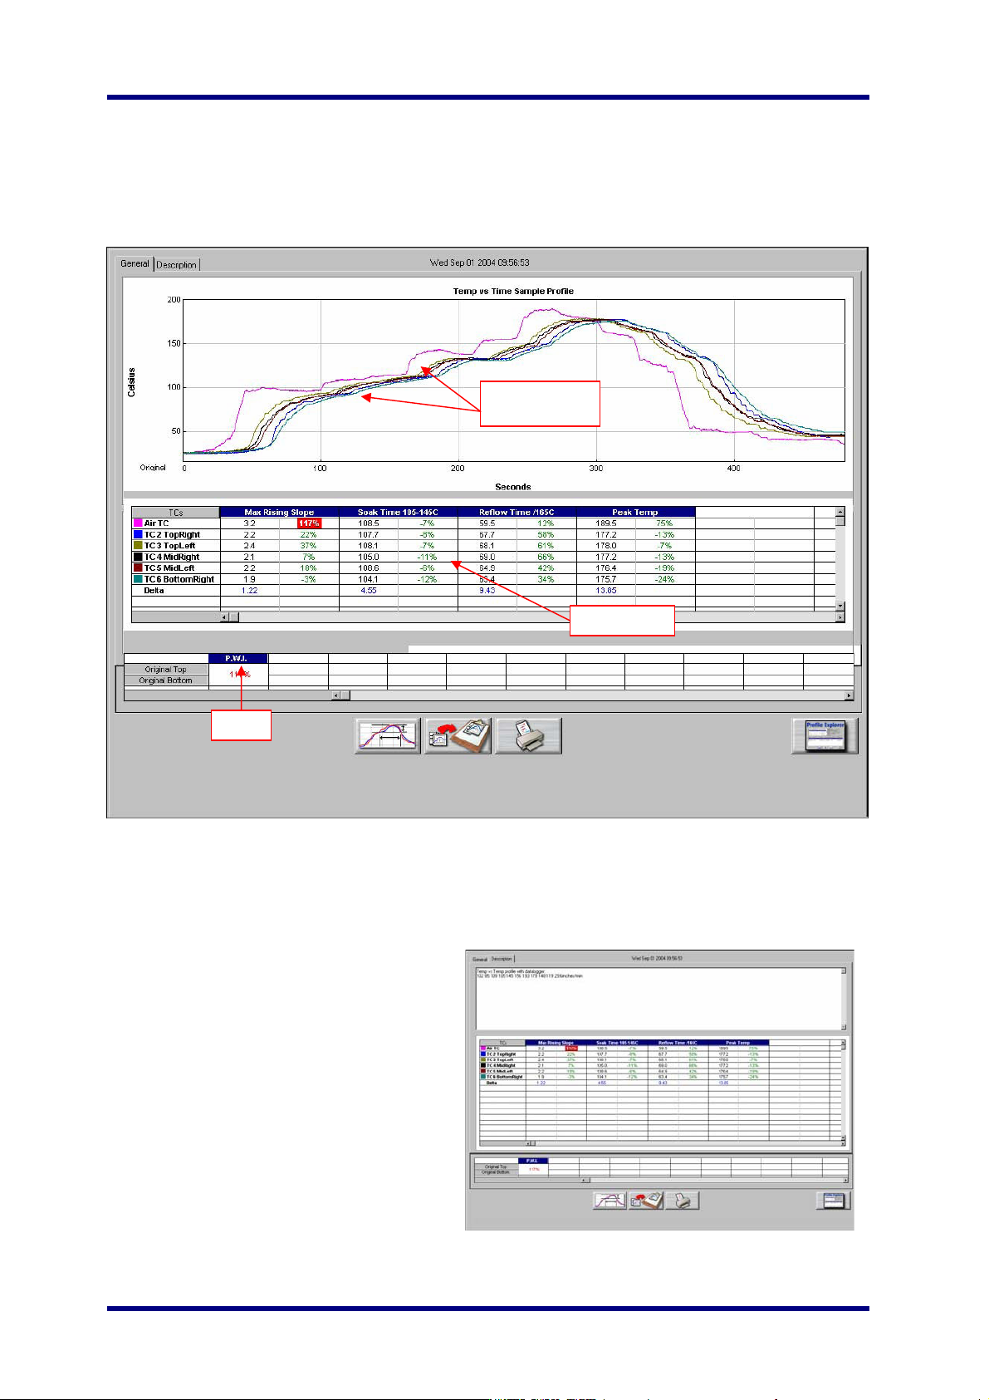Screen dimensions: 989x1400
Task: Click the Temp vs Time Sample Profile chart title
Action: point(513,291)
